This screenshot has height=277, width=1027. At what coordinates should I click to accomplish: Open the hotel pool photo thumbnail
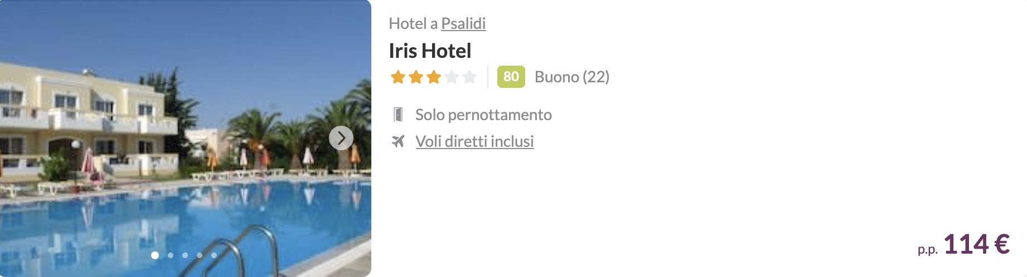coord(185,138)
